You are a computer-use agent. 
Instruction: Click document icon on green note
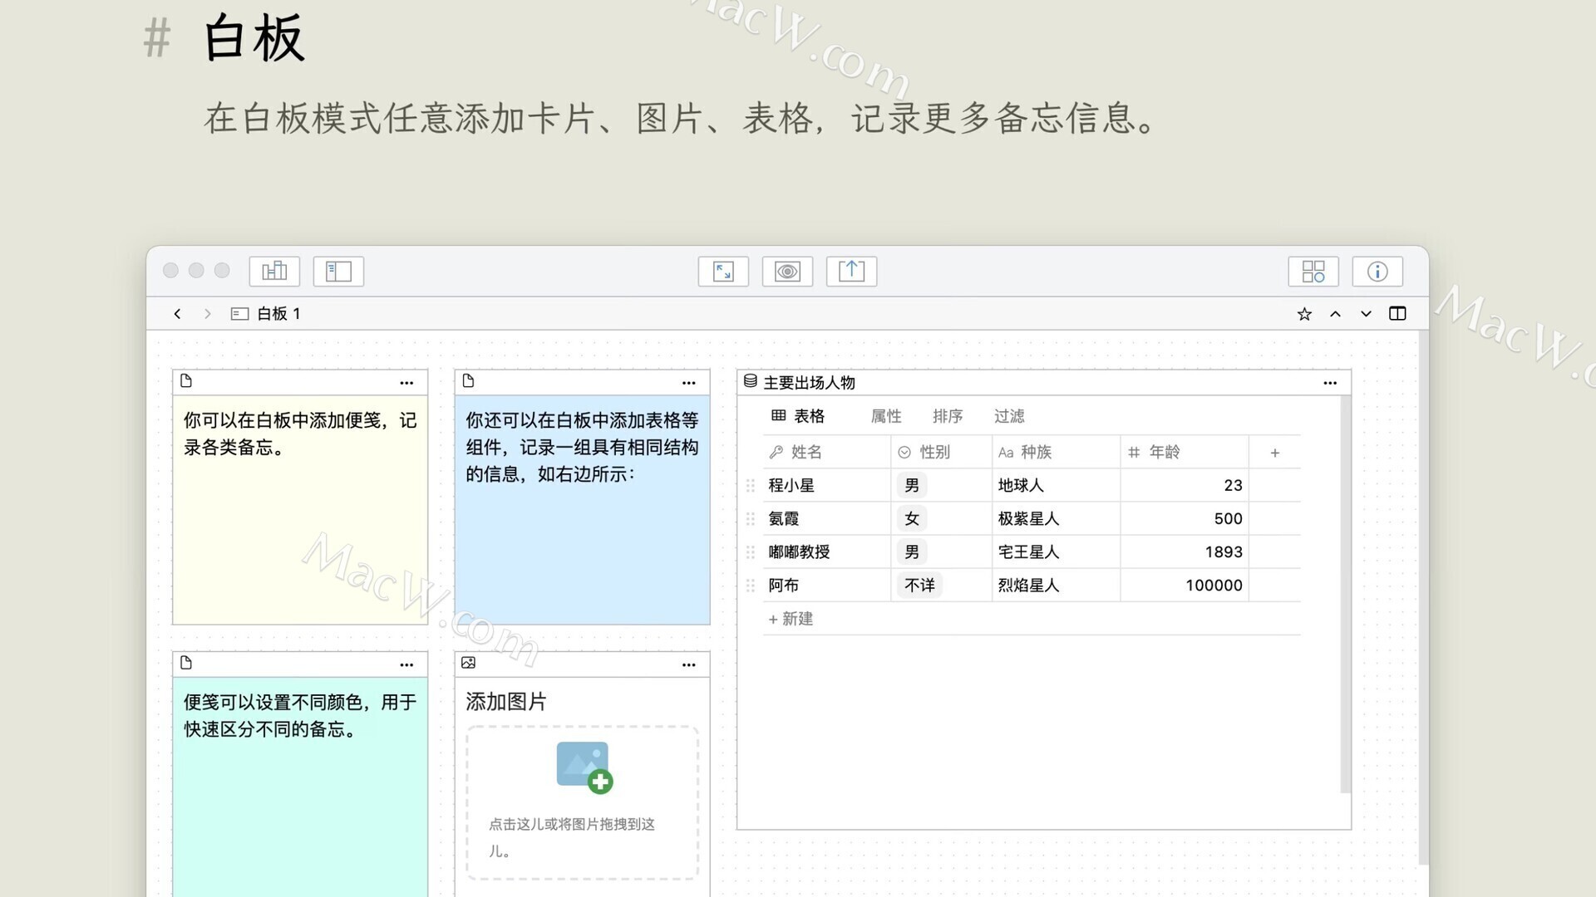tap(186, 663)
